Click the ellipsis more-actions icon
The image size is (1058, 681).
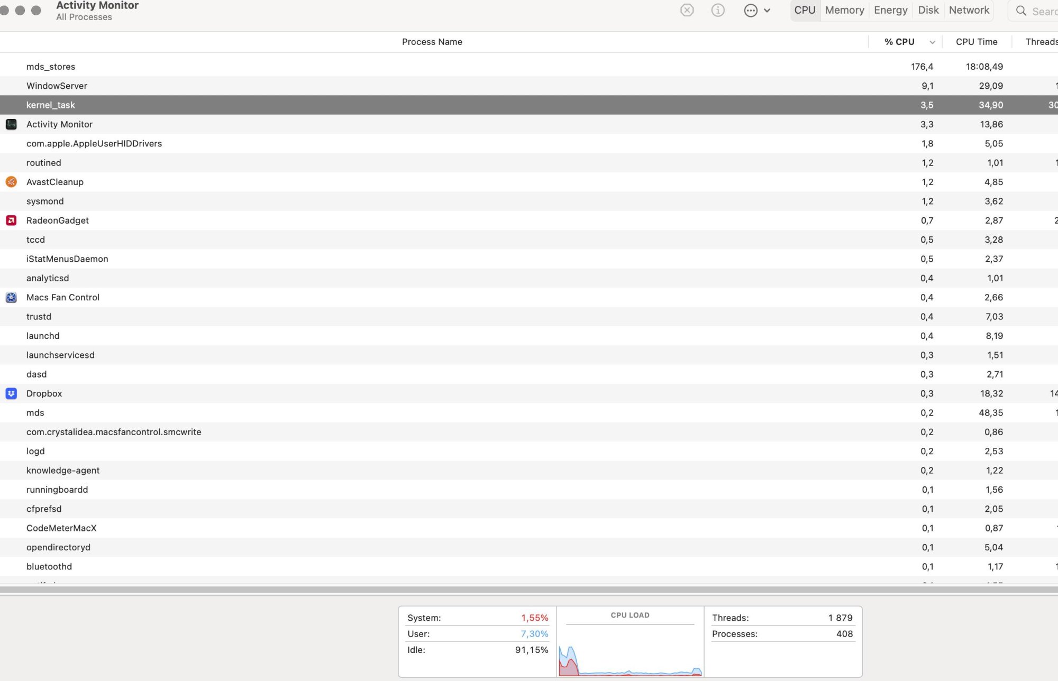tap(751, 11)
